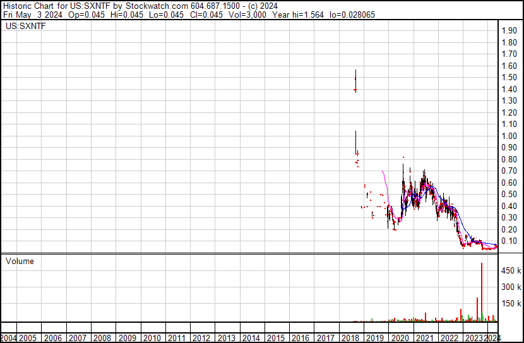The height and width of the screenshot is (343, 524).
Task: Click the 0.80 price axis label
Action: click(x=509, y=159)
